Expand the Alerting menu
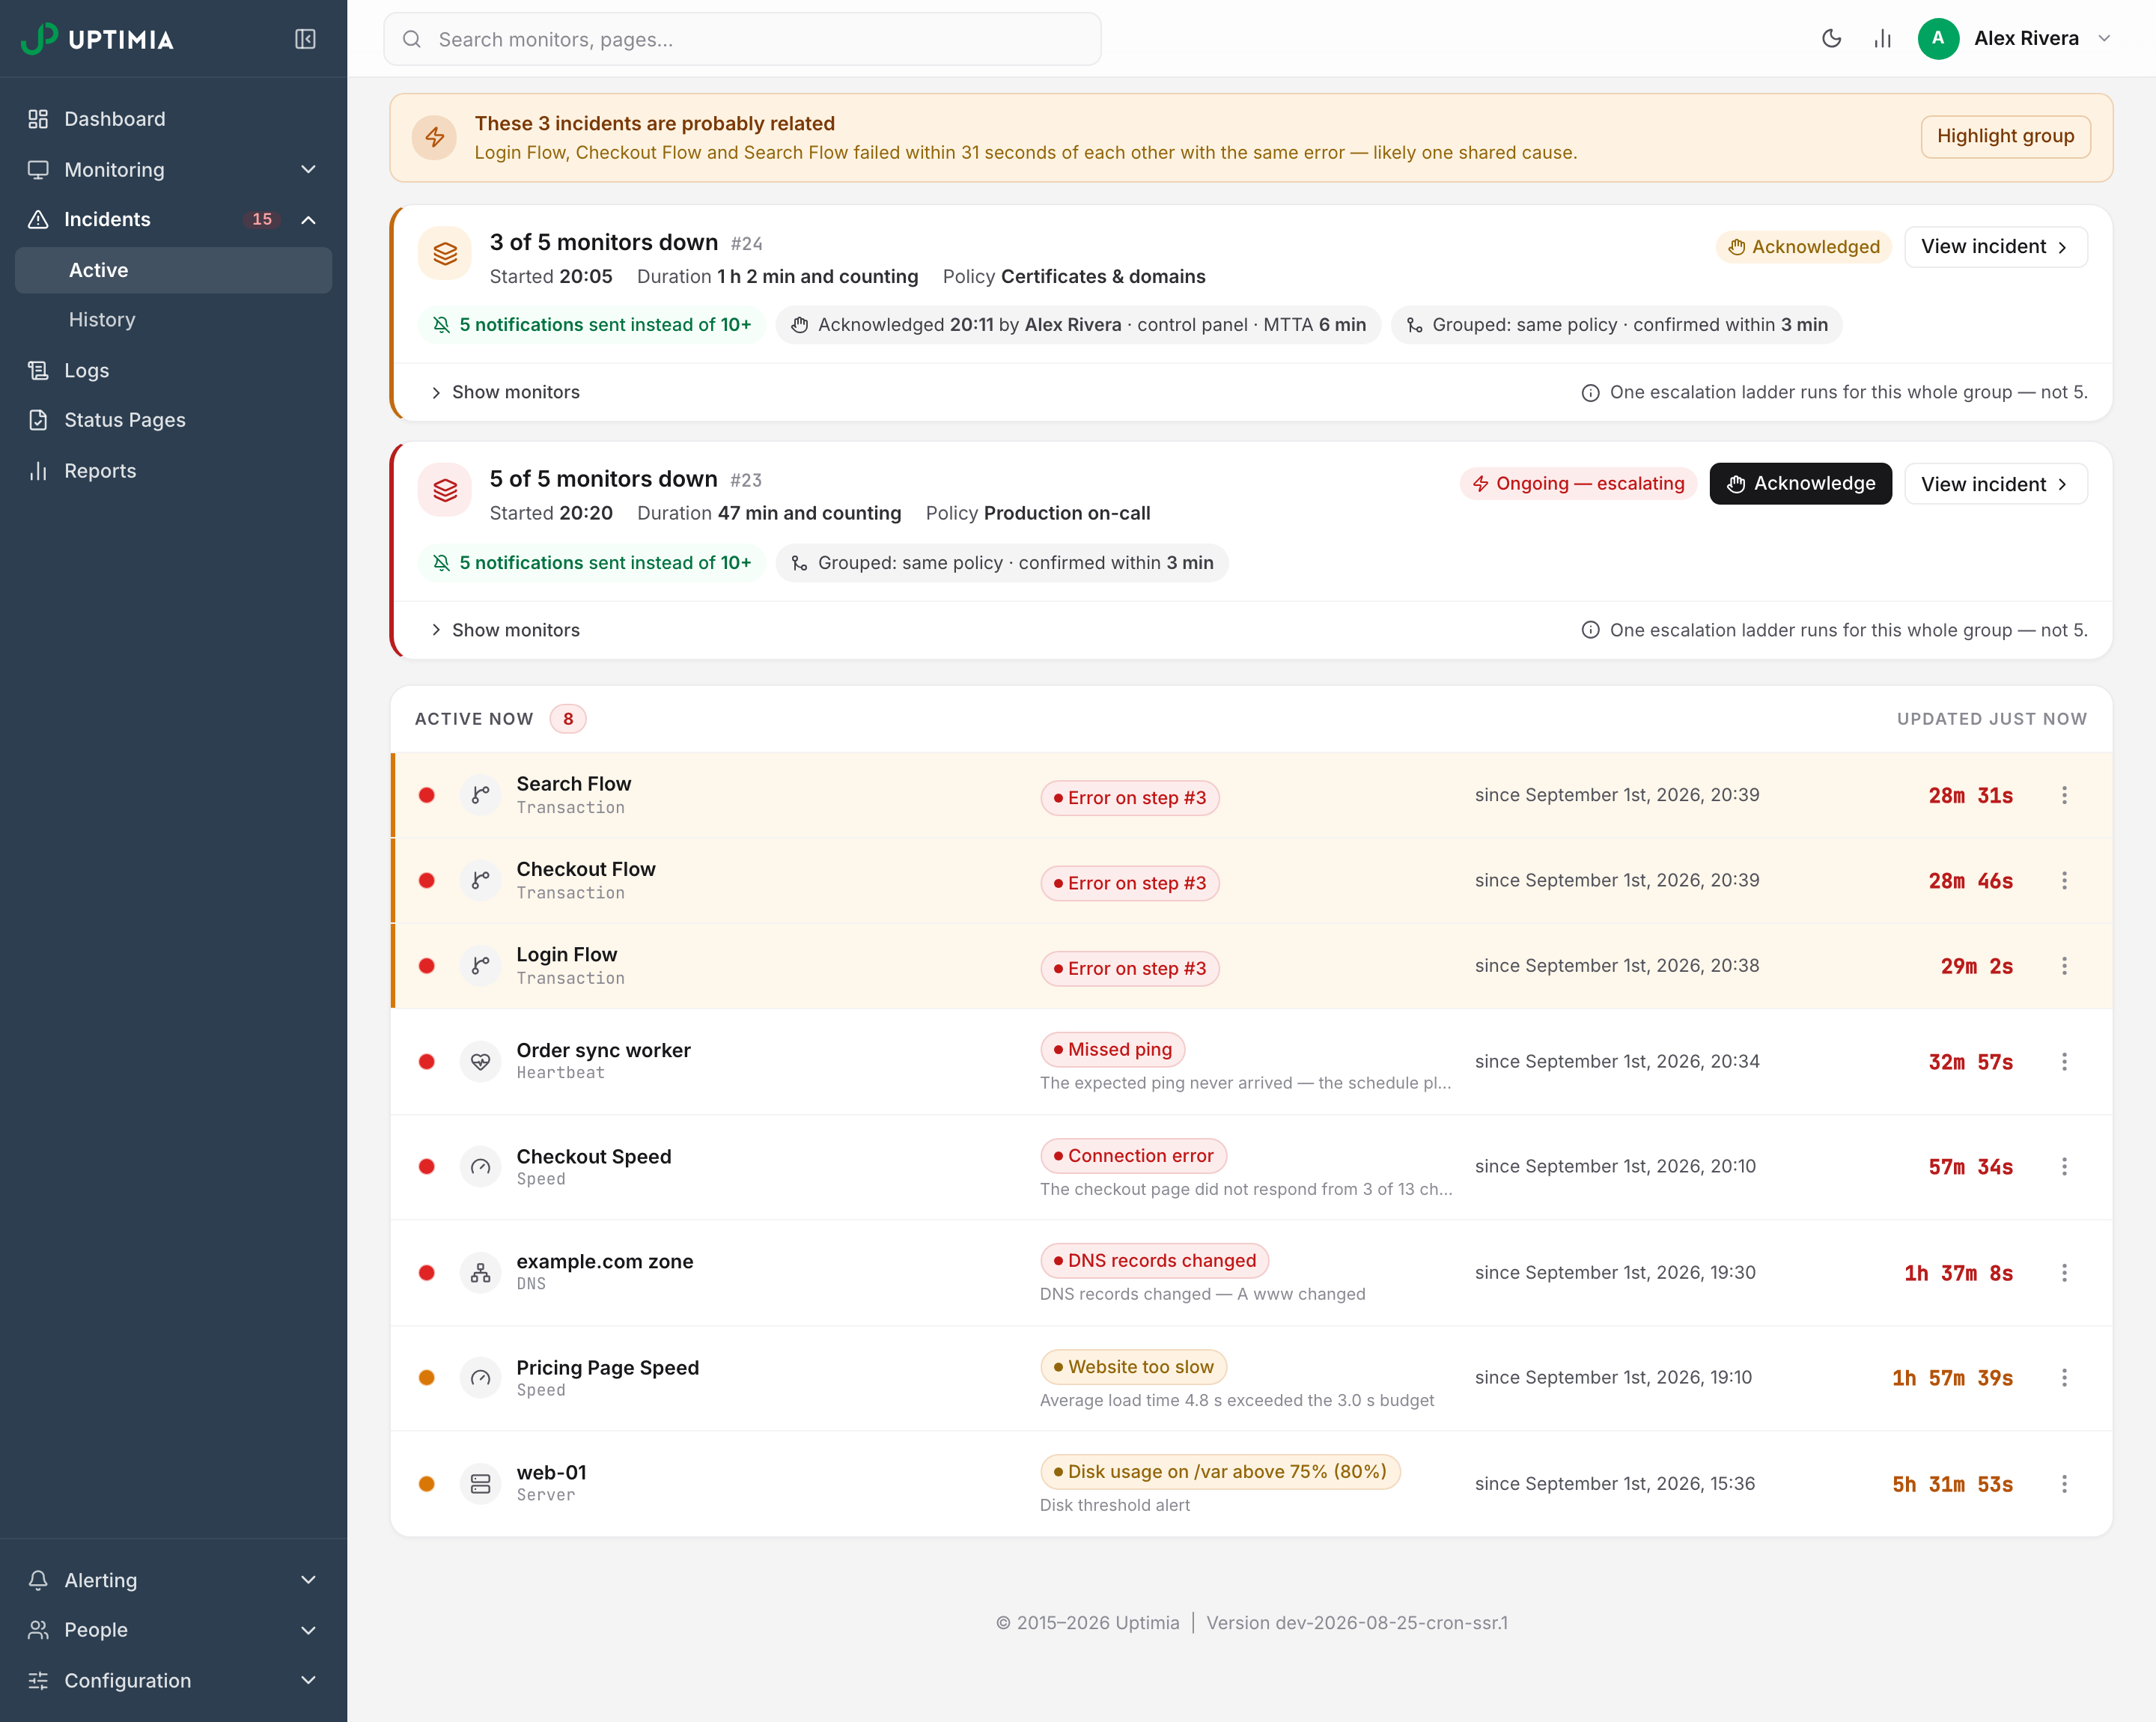 tap(173, 1580)
